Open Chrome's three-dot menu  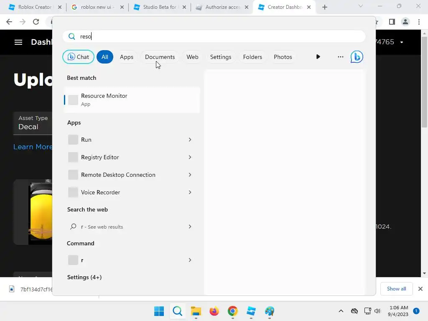point(419,22)
